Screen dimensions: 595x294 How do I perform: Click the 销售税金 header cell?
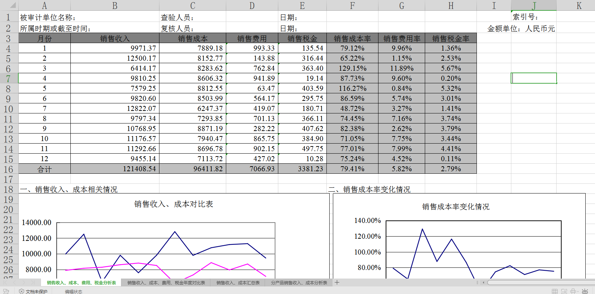302,38
